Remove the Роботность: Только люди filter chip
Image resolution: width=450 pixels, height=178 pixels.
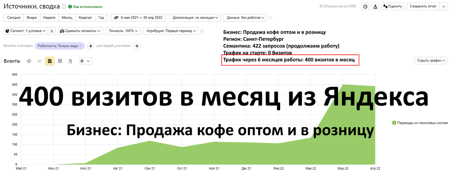pyautogui.click(x=82, y=46)
